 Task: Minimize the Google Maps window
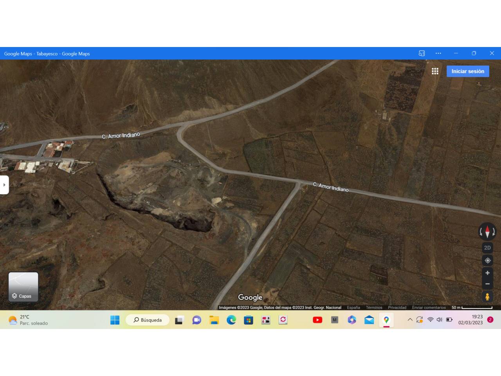[456, 53]
